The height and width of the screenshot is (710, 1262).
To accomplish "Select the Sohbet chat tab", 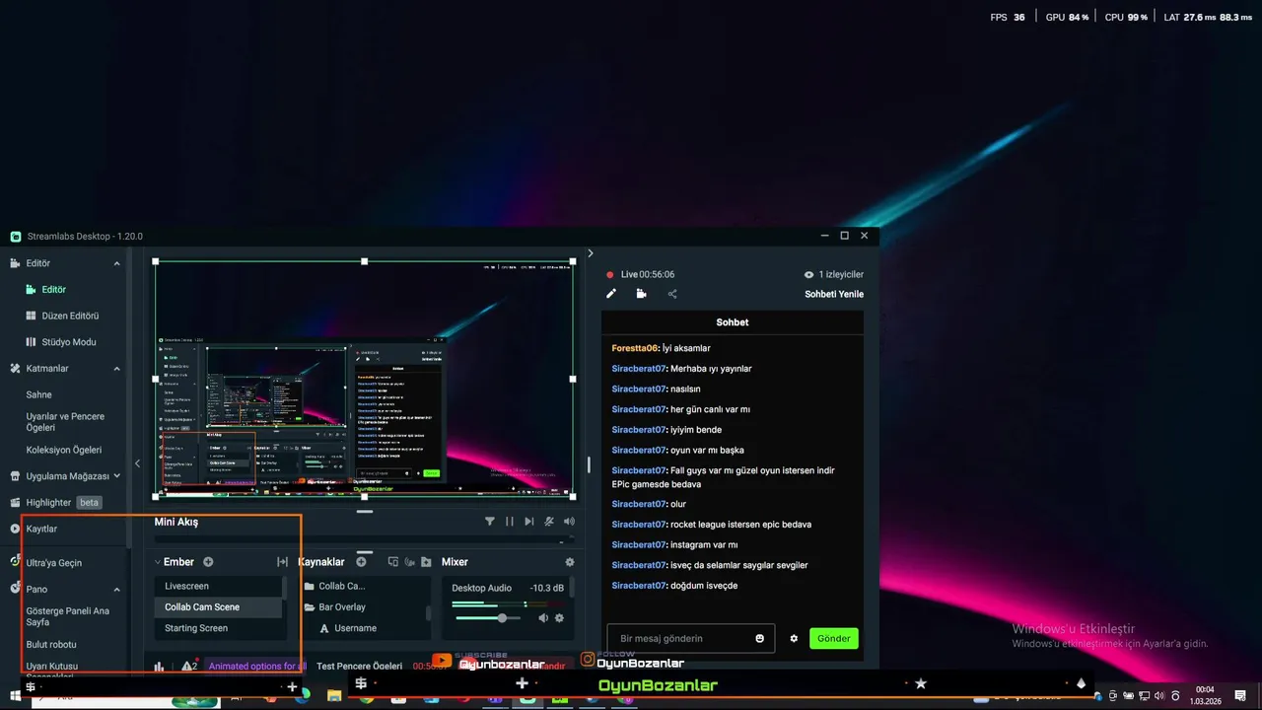I will (x=733, y=322).
